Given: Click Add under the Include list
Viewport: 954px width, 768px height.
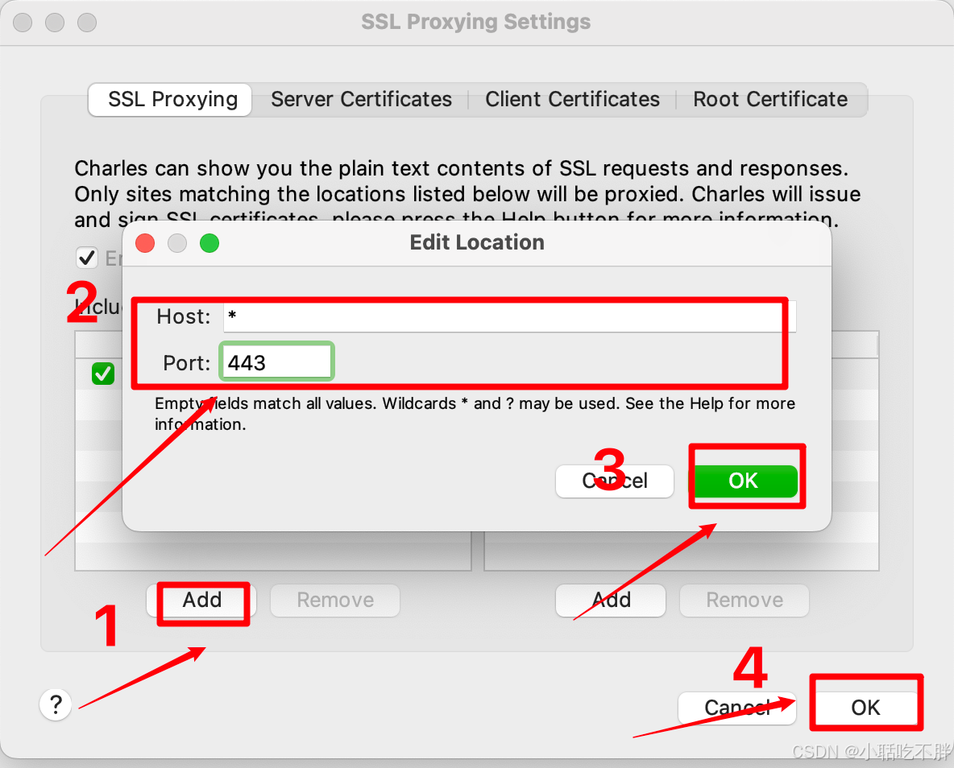Looking at the screenshot, I should click(201, 601).
